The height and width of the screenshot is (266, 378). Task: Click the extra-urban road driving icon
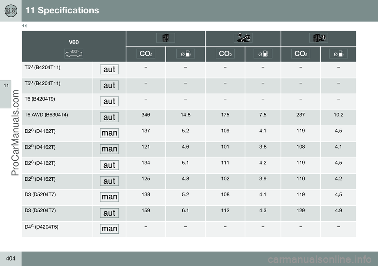243,38
